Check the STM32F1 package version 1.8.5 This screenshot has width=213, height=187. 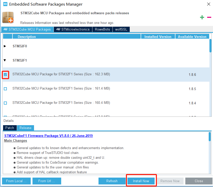[x=5, y=89]
